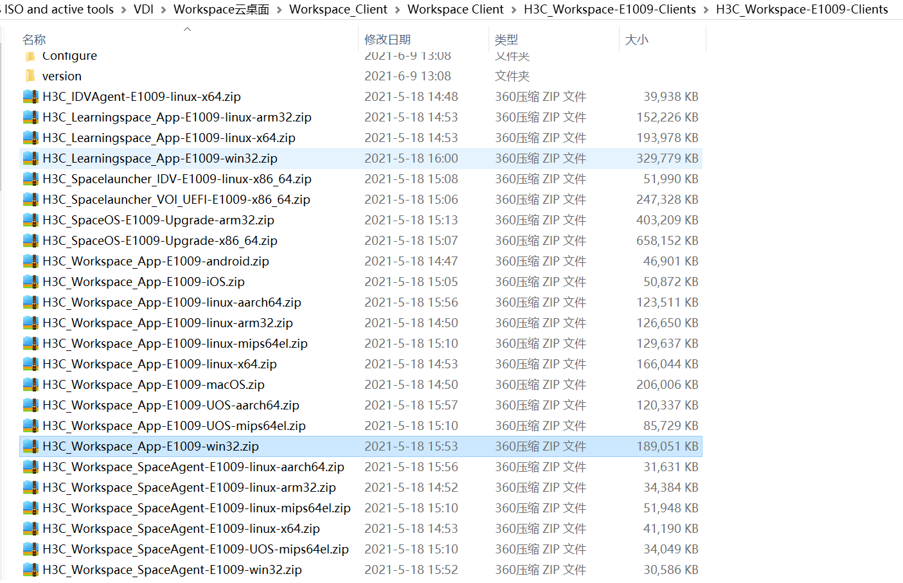The width and height of the screenshot is (903, 583).
Task: Click the size value 39,938 KB
Action: pyautogui.click(x=671, y=96)
